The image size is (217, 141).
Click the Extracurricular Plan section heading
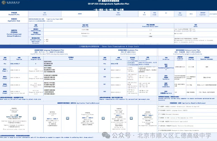tap(188, 50)
